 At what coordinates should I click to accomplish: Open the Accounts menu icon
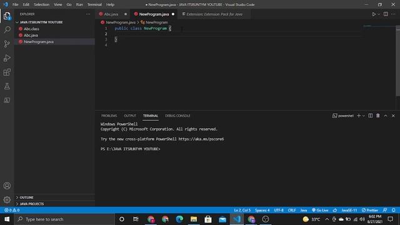[x=7, y=186]
